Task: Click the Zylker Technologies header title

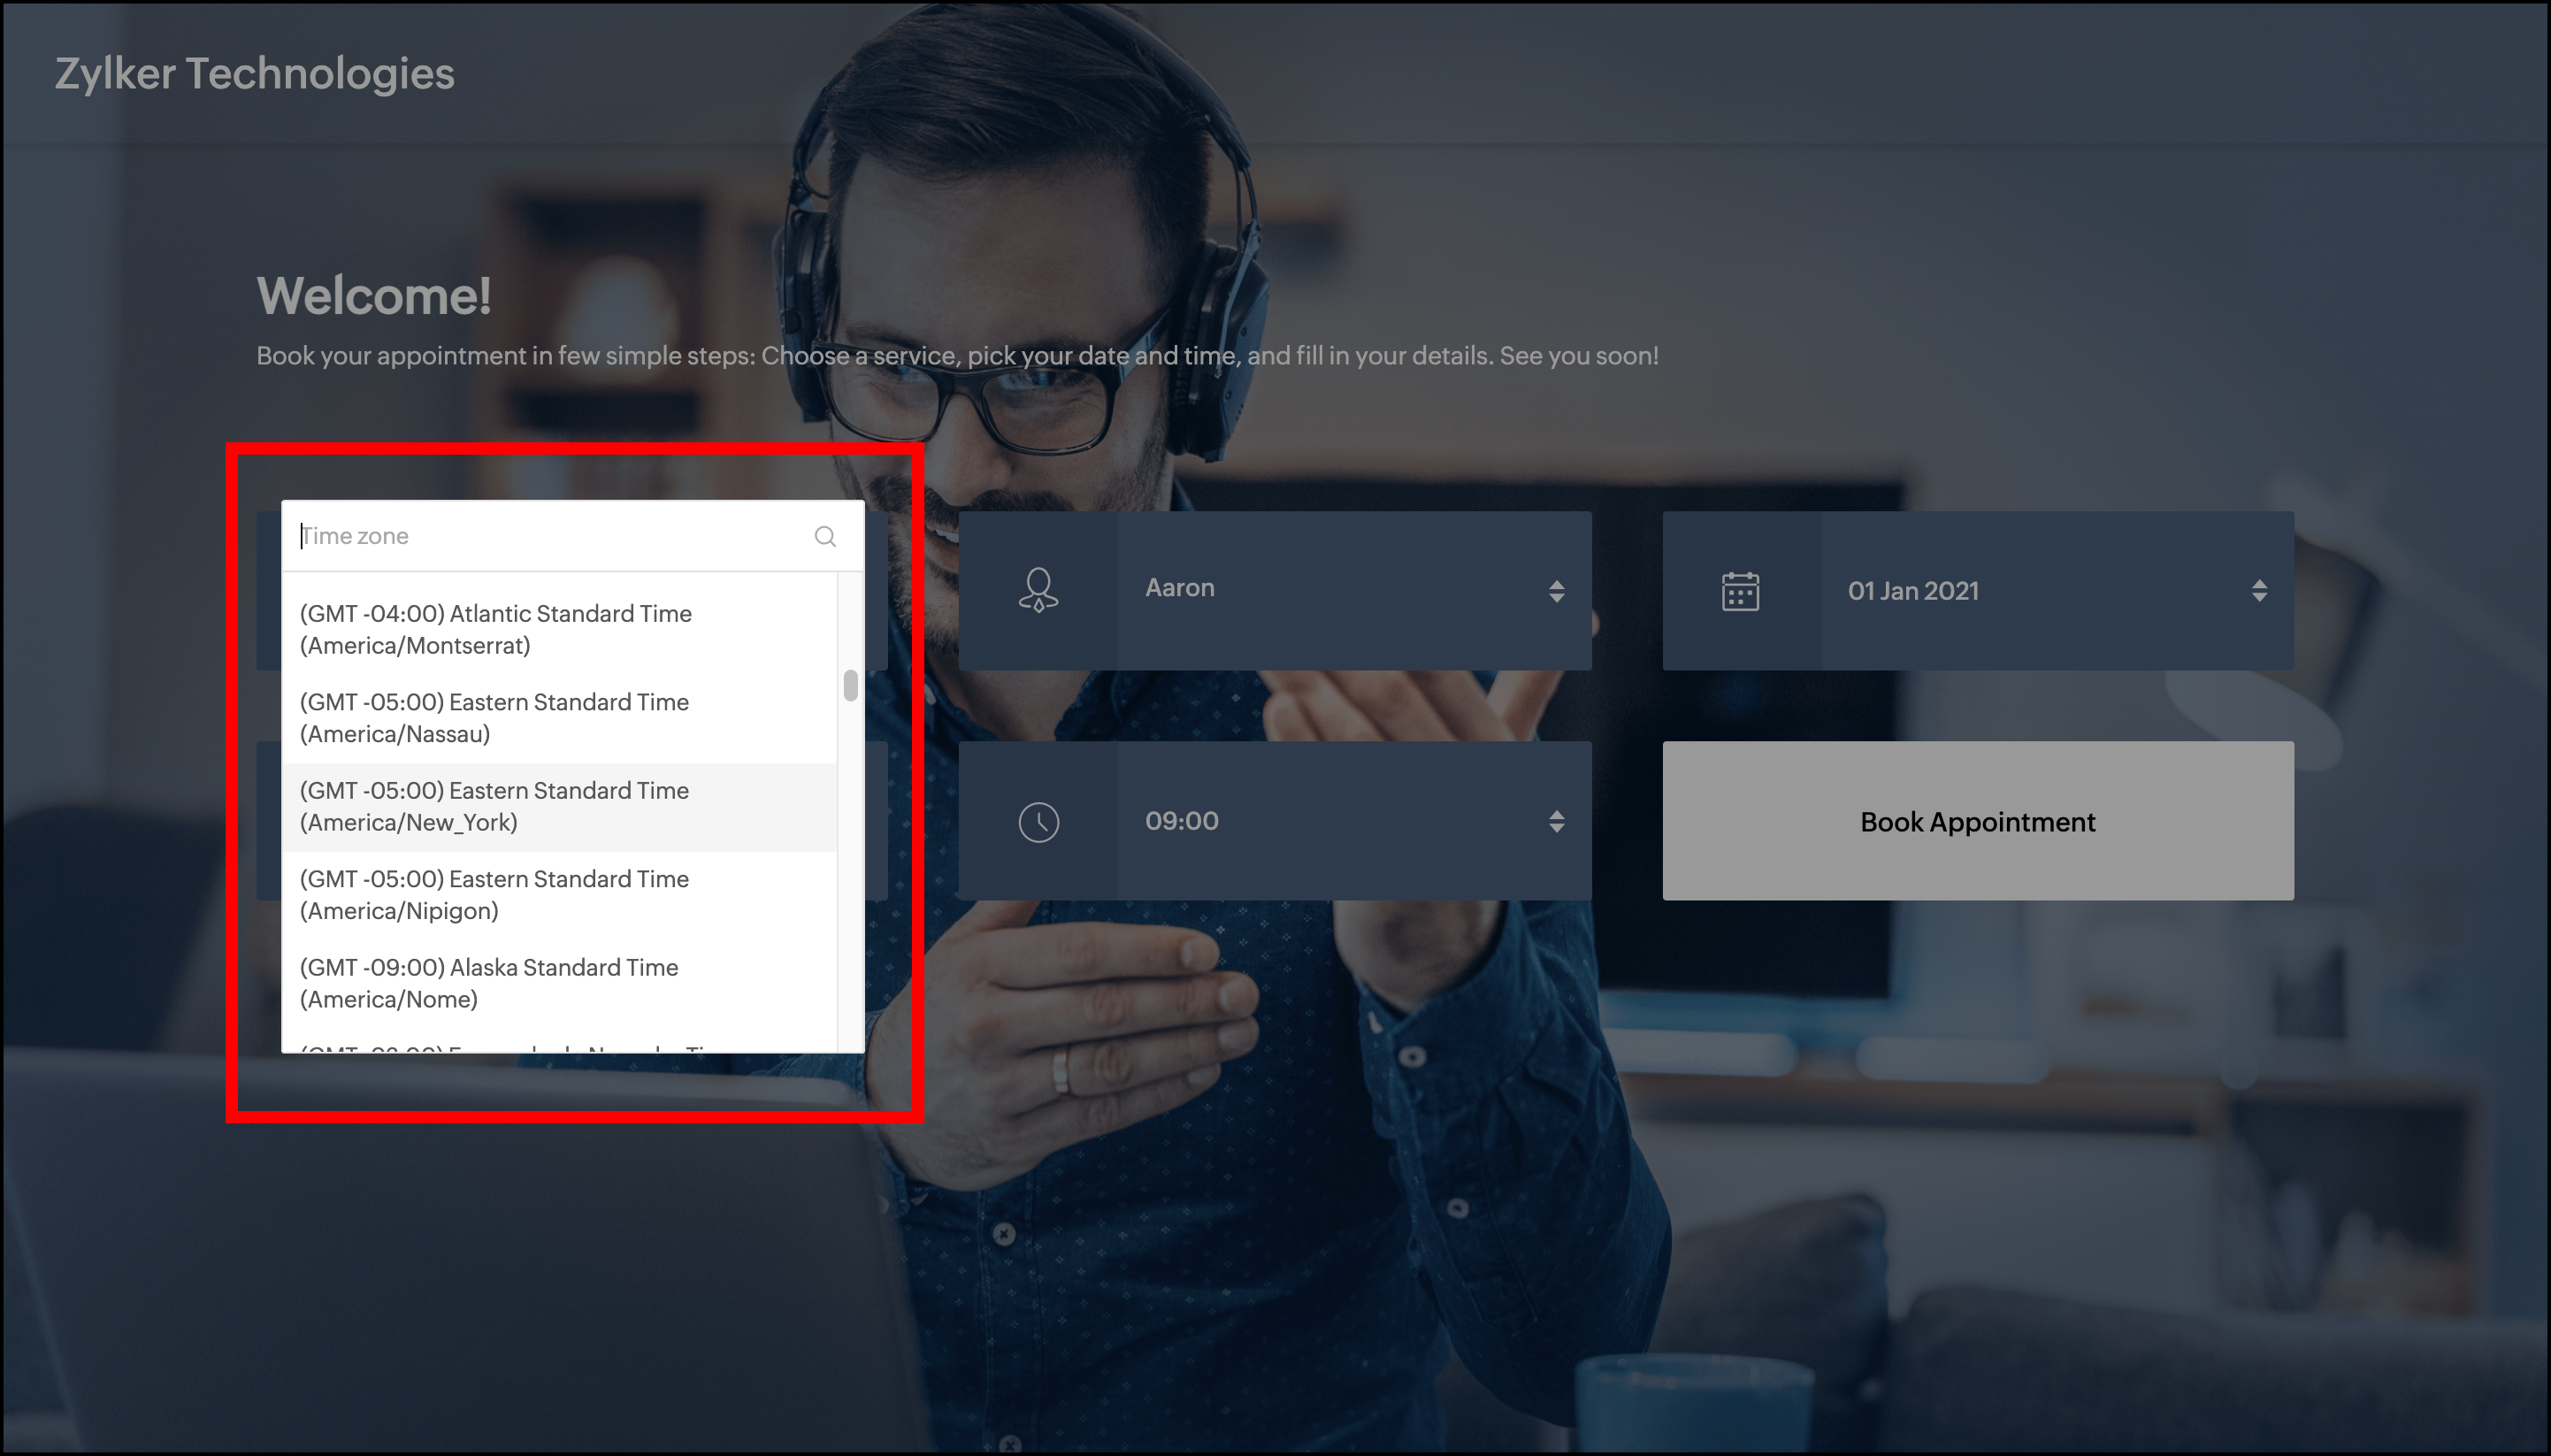Action: click(254, 74)
